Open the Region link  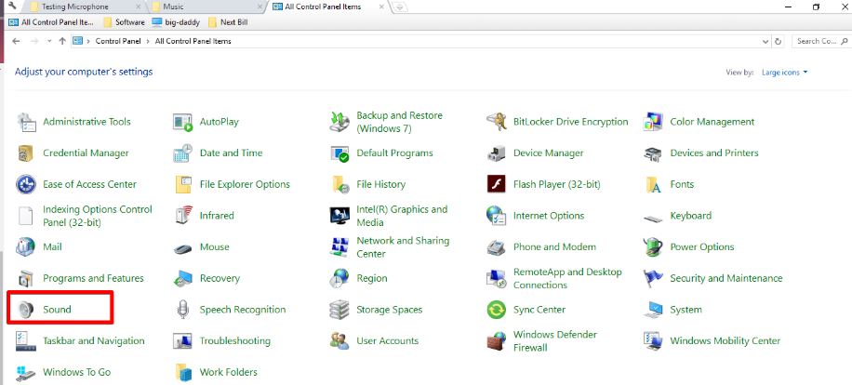tap(372, 278)
